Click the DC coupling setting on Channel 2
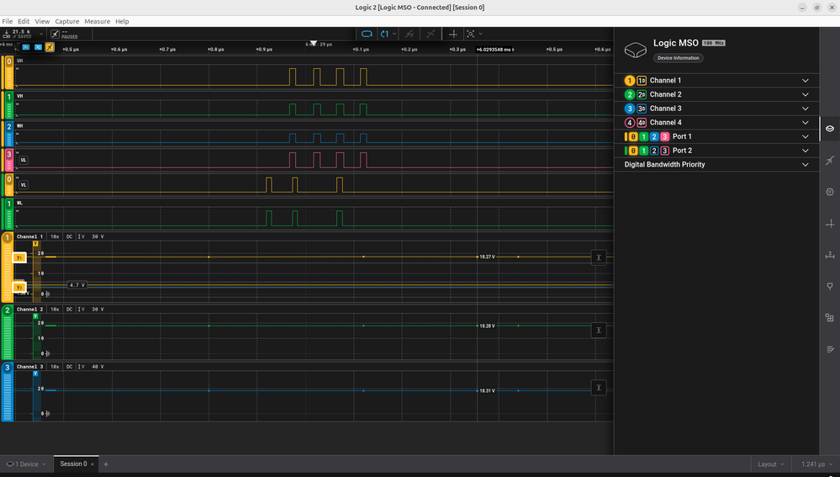This screenshot has height=477, width=840. pyautogui.click(x=69, y=310)
